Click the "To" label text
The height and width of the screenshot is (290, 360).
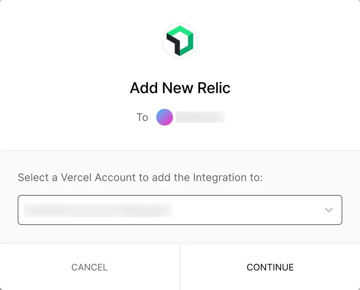point(142,118)
